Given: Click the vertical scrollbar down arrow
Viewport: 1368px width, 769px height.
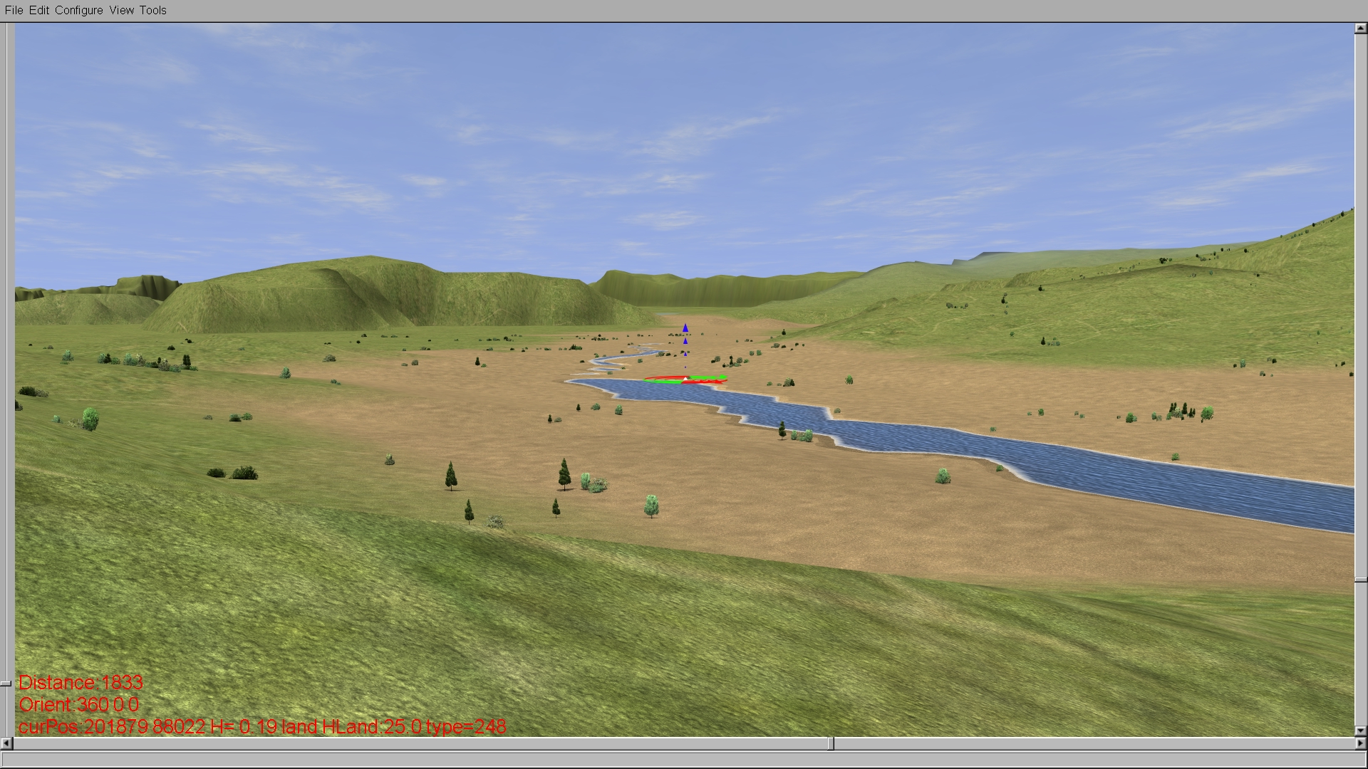Looking at the screenshot, I should pos(1360,731).
